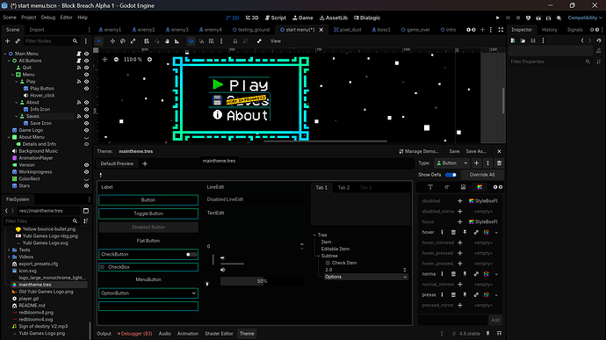Image resolution: width=606 pixels, height=340 pixels.
Task: Choose the Move Mode tool in toolbar
Action: (x=112, y=41)
